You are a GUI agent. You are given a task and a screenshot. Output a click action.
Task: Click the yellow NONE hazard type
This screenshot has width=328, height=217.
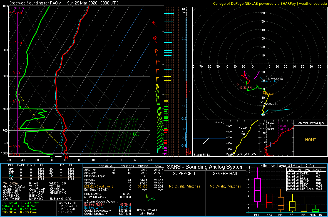(310, 140)
